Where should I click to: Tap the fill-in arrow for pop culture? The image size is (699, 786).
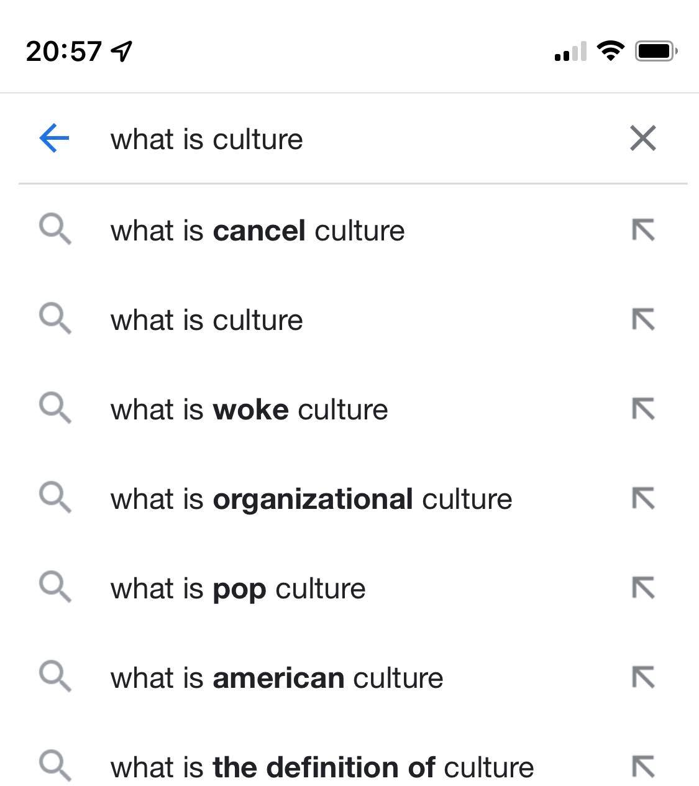pos(643,588)
